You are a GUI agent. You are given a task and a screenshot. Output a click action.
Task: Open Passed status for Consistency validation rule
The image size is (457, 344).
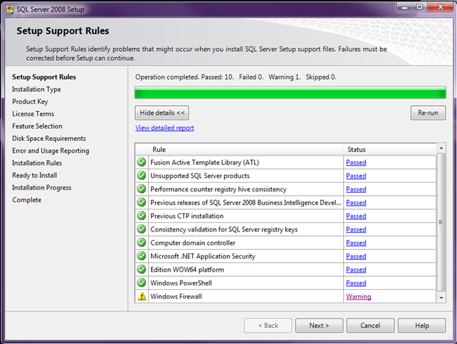[x=356, y=229]
